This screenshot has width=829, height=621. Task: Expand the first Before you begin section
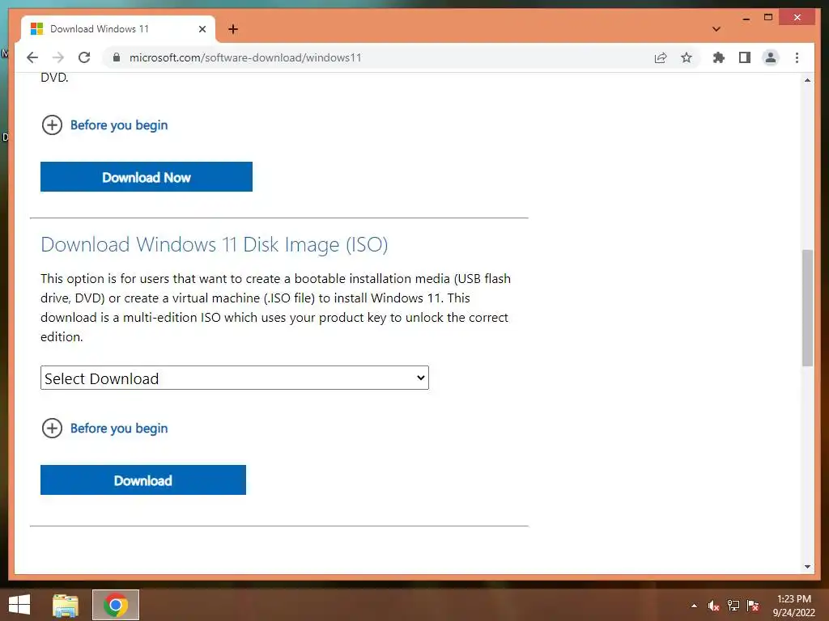click(x=104, y=125)
